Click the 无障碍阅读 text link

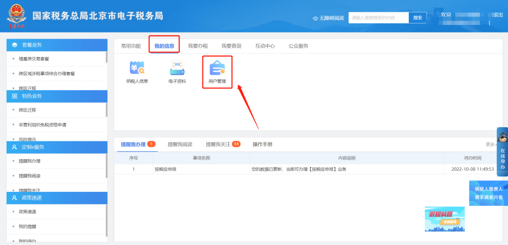coord(332,18)
